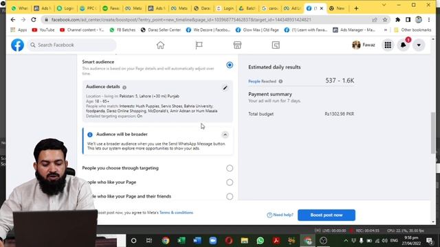440x247 pixels.
Task: Click the info icon beside Audience details
Action: (x=124, y=87)
